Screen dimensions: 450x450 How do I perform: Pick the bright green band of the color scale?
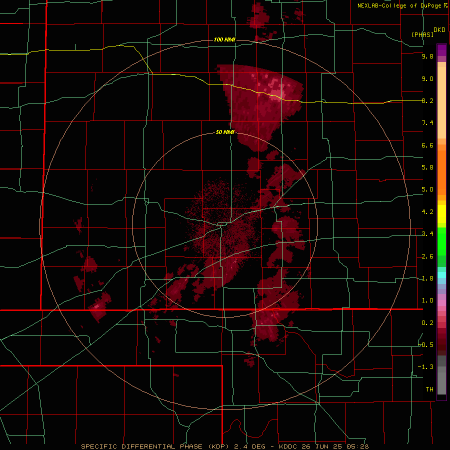tap(441, 241)
